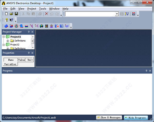Insert an HFSS design with the blue cluster icon
This screenshot has width=154, height=122.
[x=6, y=26]
